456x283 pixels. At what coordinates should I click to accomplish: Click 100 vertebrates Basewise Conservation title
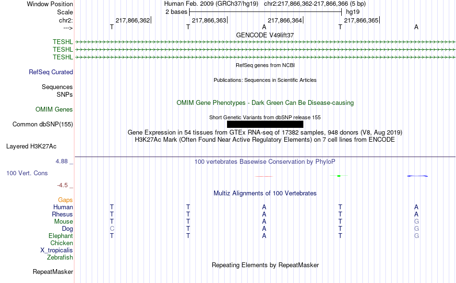click(265, 162)
